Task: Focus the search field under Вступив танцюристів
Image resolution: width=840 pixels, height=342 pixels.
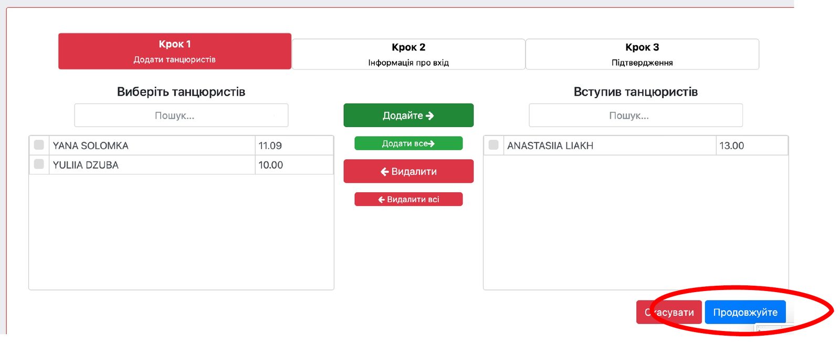Action: [x=636, y=116]
